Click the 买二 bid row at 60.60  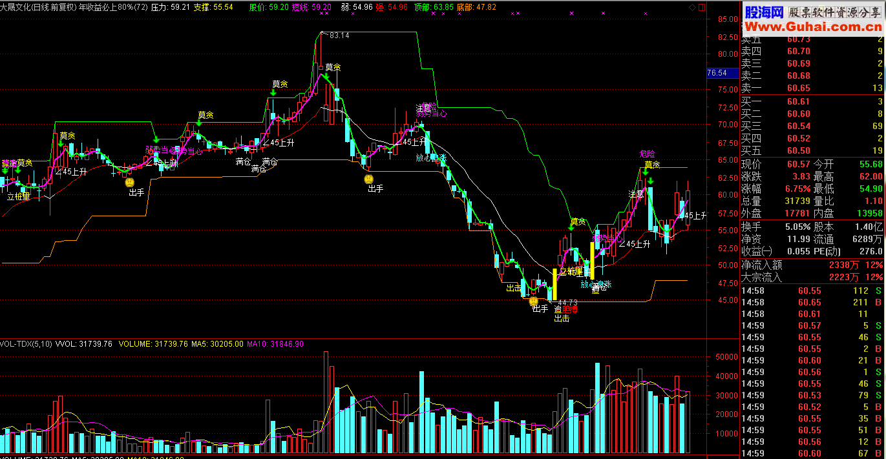[x=812, y=114]
